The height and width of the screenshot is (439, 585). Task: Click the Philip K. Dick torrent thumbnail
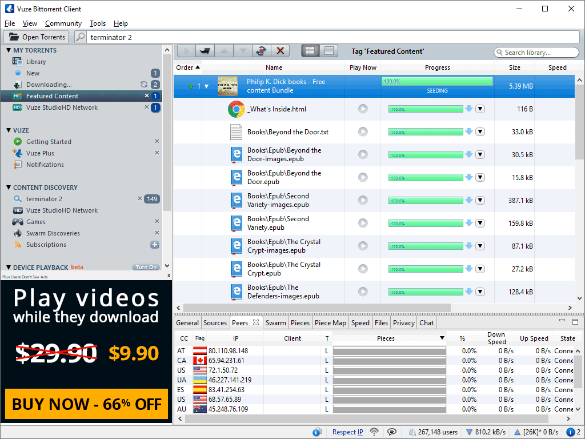[227, 86]
